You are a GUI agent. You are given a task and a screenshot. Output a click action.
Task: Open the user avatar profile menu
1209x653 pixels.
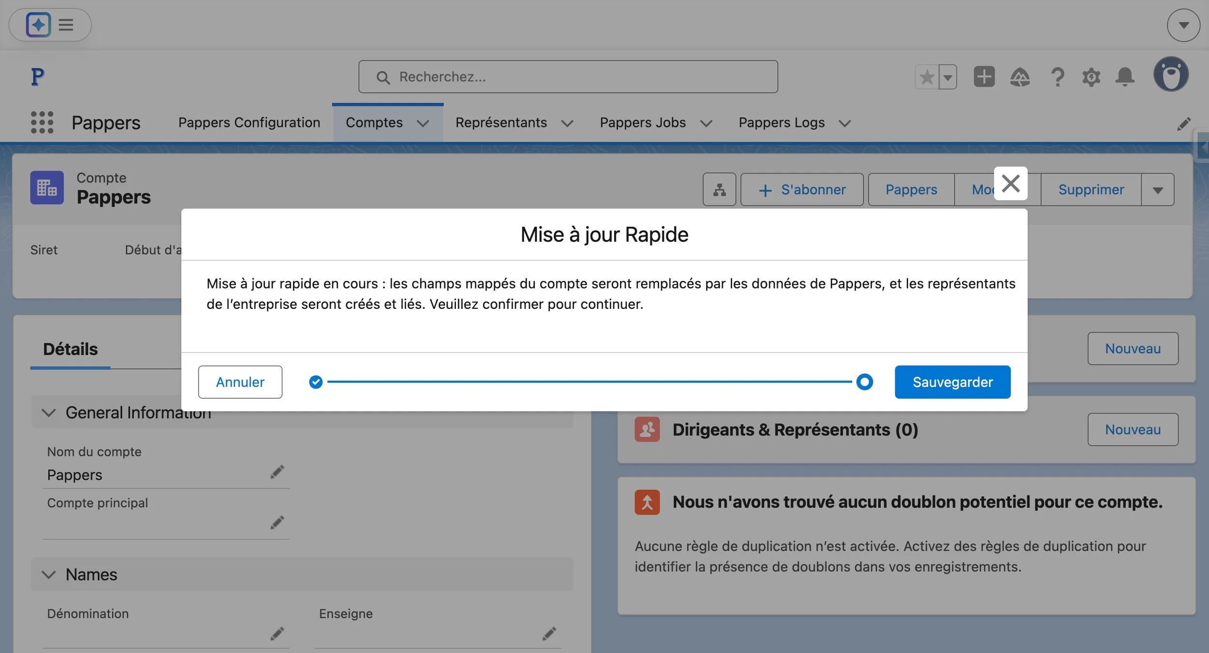[1170, 74]
